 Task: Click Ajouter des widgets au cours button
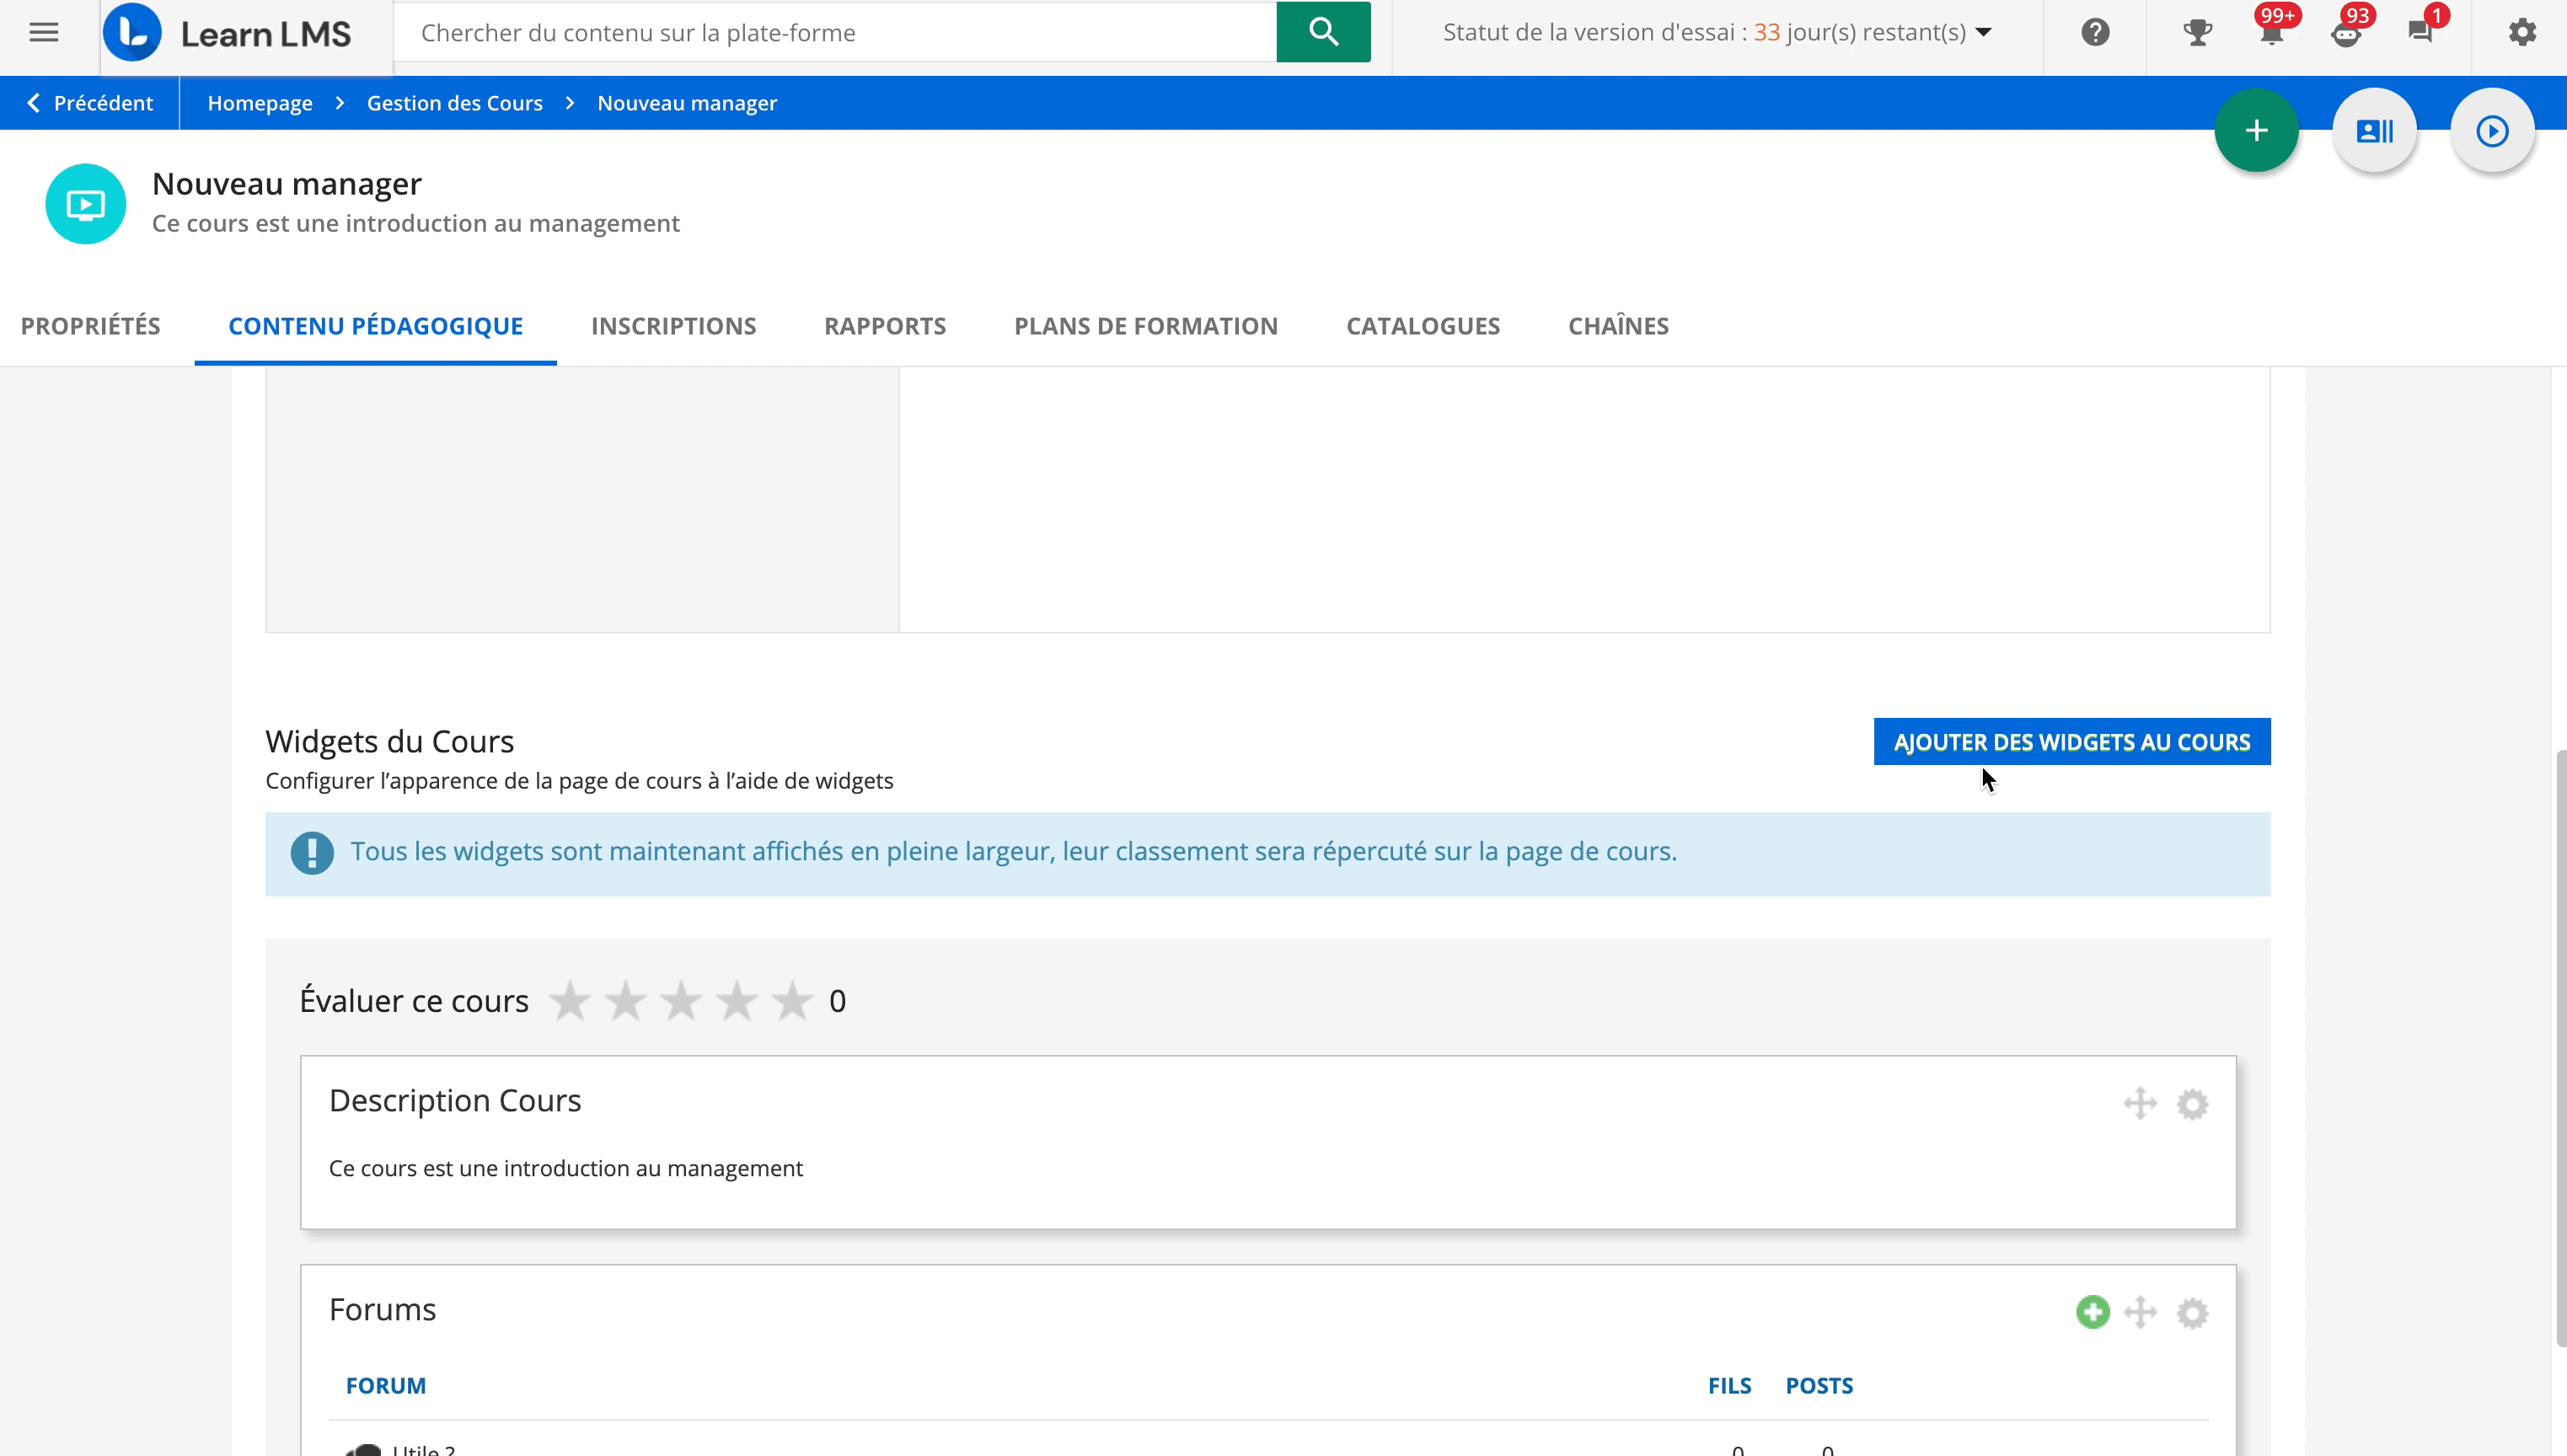tap(2071, 742)
